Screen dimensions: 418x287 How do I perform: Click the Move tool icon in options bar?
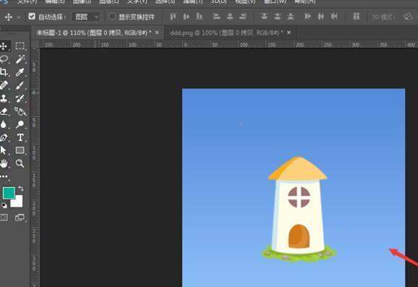coord(9,17)
